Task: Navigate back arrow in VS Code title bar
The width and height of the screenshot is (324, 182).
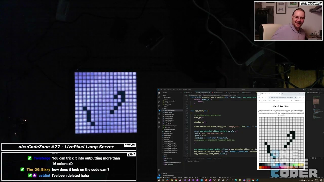Action: pyautogui.click(x=212, y=90)
